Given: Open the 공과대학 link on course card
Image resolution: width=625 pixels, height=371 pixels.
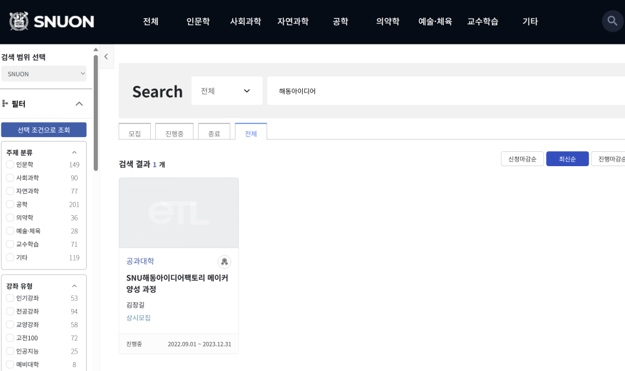Looking at the screenshot, I should [140, 261].
